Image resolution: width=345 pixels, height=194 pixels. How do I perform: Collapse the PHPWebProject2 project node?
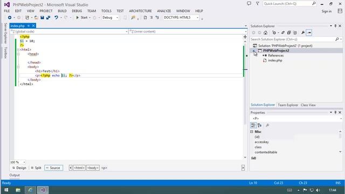pyautogui.click(x=254, y=51)
